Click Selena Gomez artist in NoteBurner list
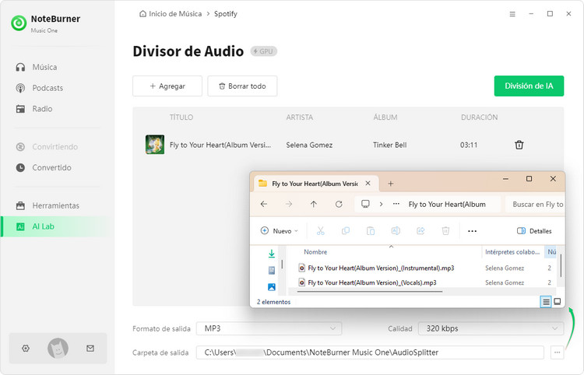 pos(309,145)
